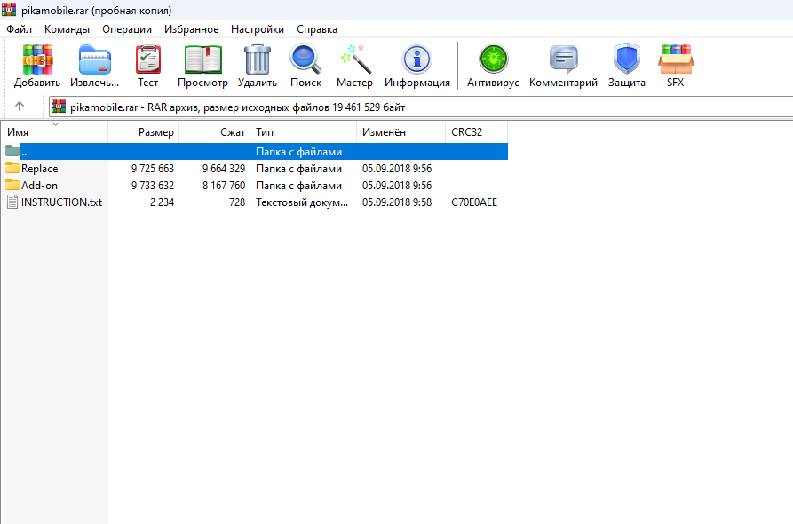The image size is (793, 524).
Task: Click the sort arrow above Имя column
Action: coord(56,124)
